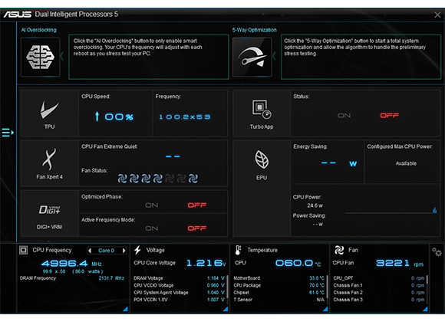This screenshot has height=325, width=445.
Task: Click Configured Max CPU Power Available
Action: (x=406, y=163)
